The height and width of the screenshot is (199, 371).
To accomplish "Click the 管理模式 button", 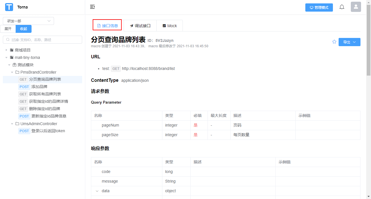I will [319, 8].
